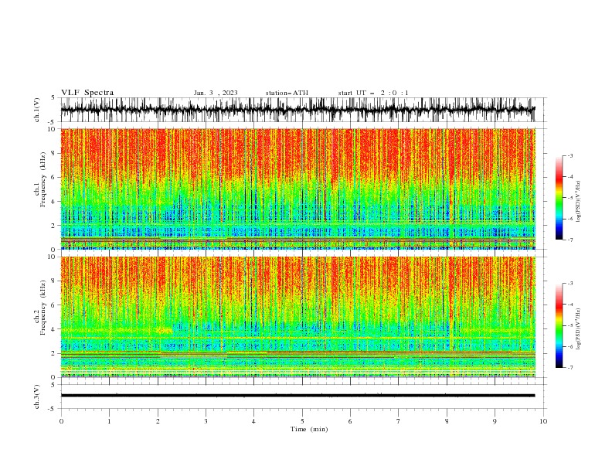Click the ch.3 flat black waveform trace
Image resolution: width=612 pixels, height=473 pixels.
click(x=297, y=396)
